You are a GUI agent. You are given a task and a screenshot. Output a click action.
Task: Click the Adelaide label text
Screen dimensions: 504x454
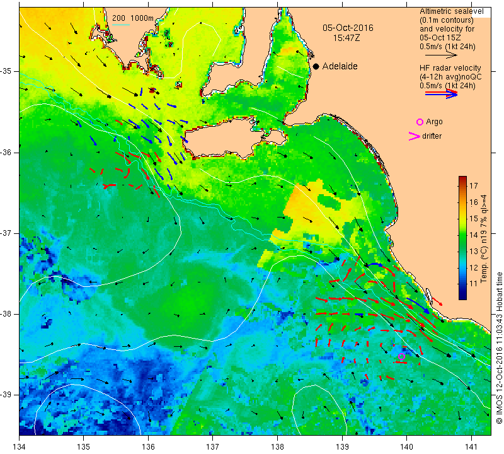(340, 66)
